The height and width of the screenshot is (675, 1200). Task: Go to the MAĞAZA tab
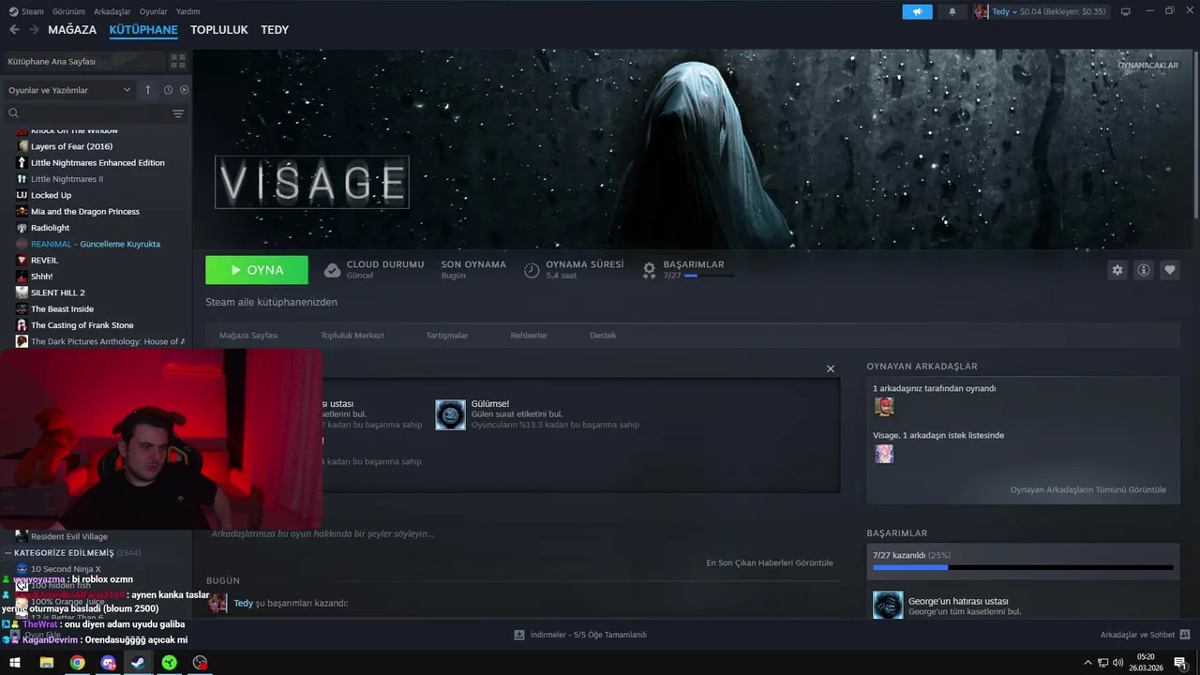pyautogui.click(x=72, y=30)
